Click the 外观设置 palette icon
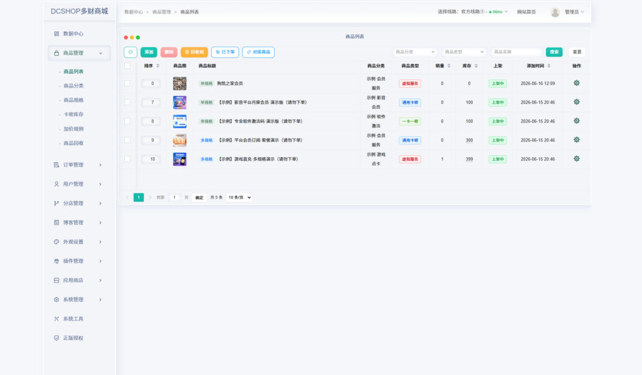This screenshot has height=375, width=642. coord(56,242)
